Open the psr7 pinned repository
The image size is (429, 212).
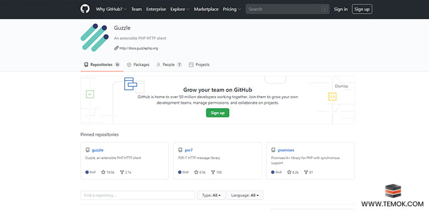[189, 150]
